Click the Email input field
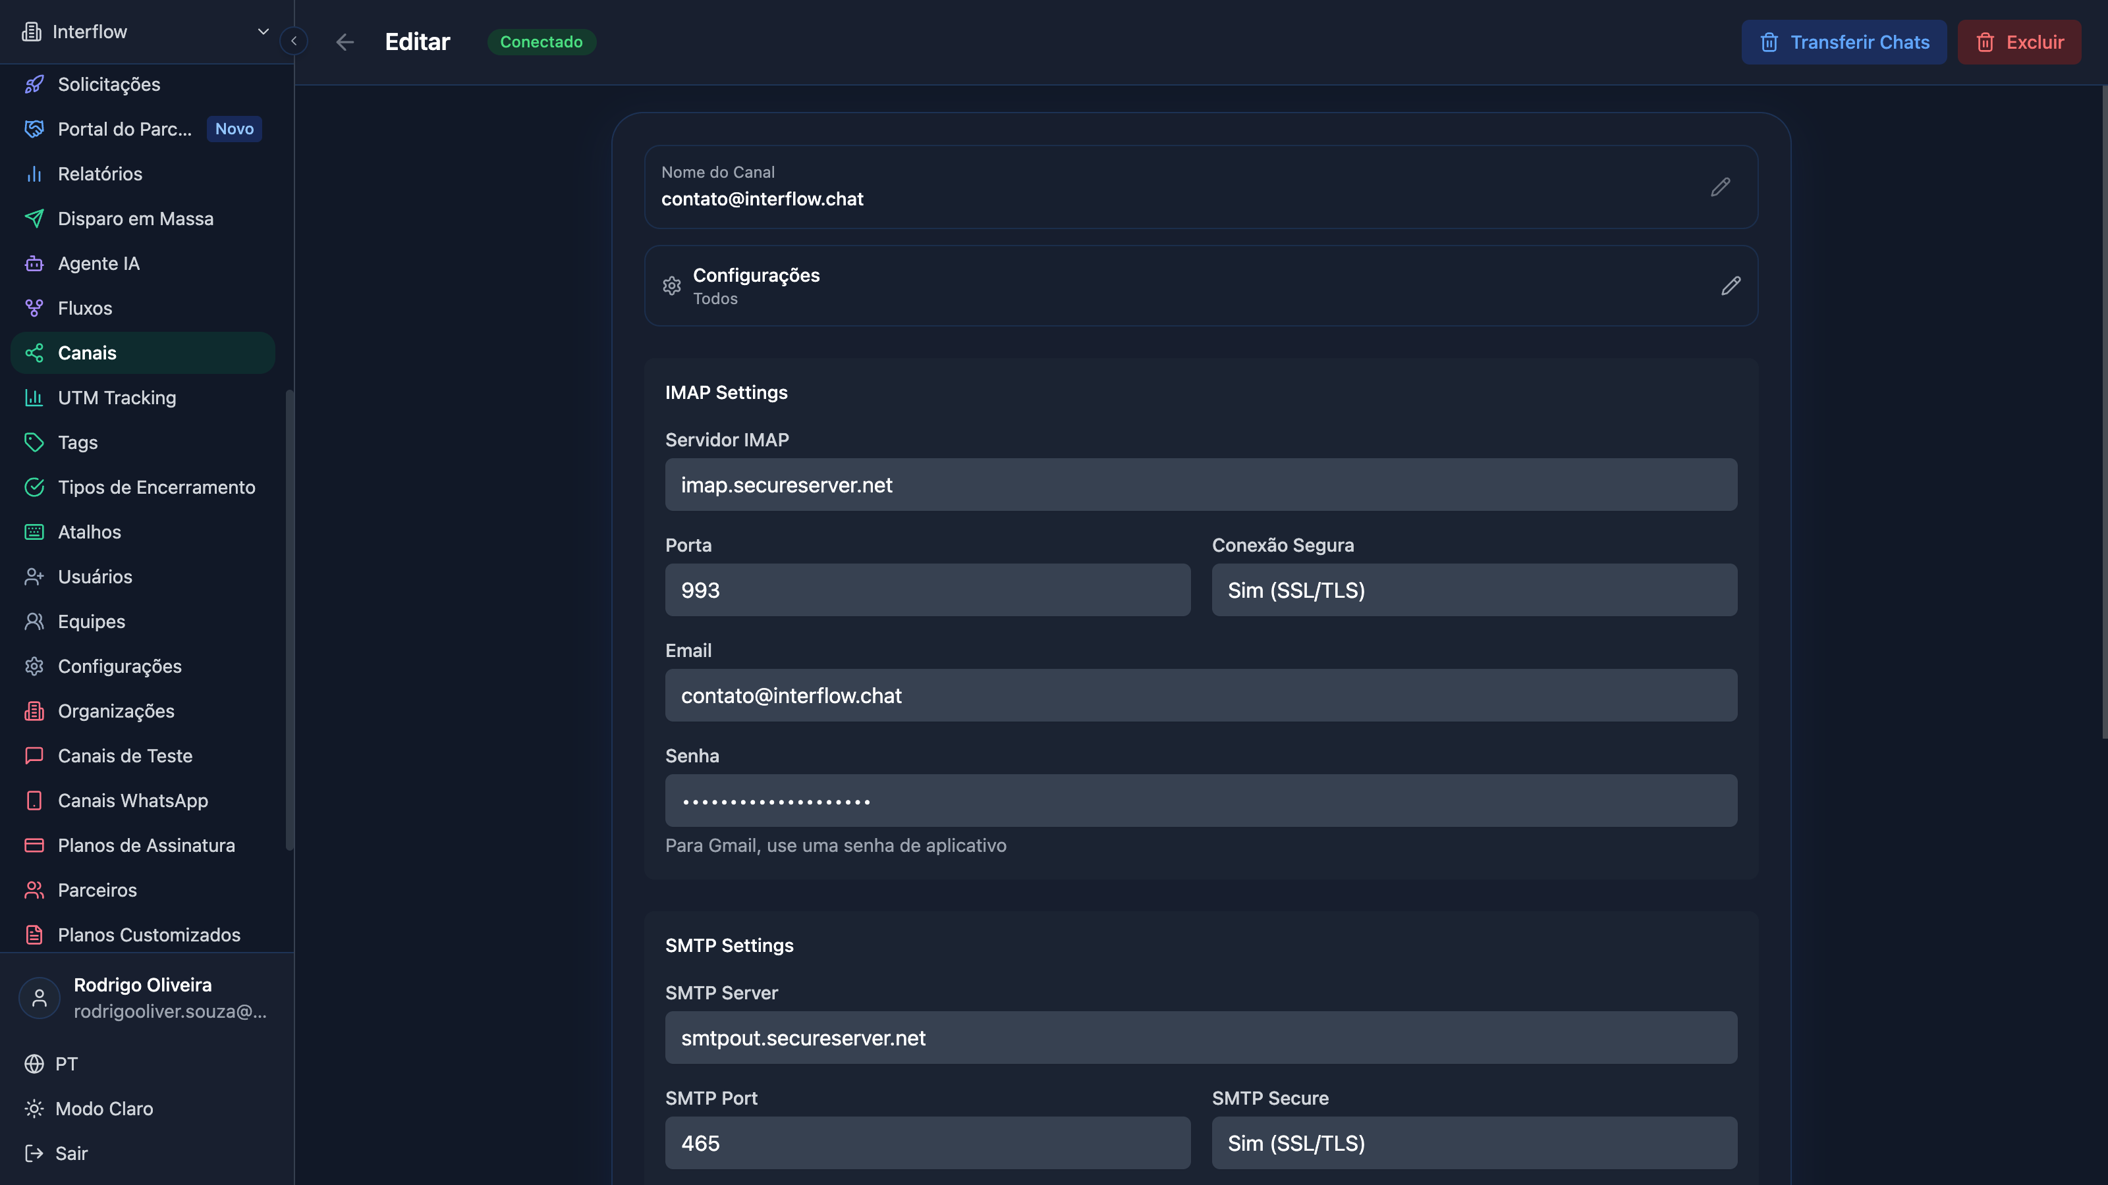2108x1185 pixels. pos(1200,695)
